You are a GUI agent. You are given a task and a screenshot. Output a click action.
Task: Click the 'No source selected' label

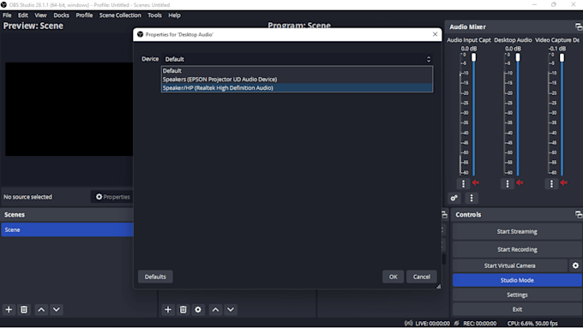click(x=28, y=197)
